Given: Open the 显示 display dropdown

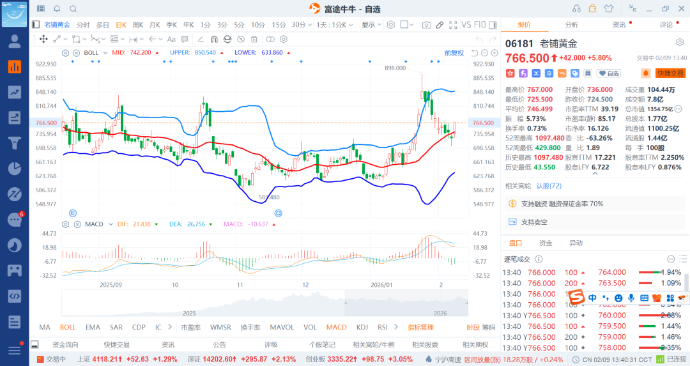Looking at the screenshot, I should pyautogui.click(x=371, y=25).
